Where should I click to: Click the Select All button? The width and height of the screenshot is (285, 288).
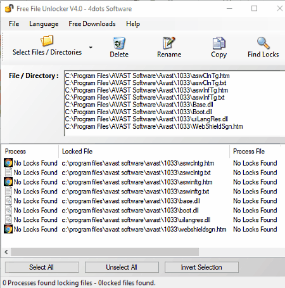(42, 267)
